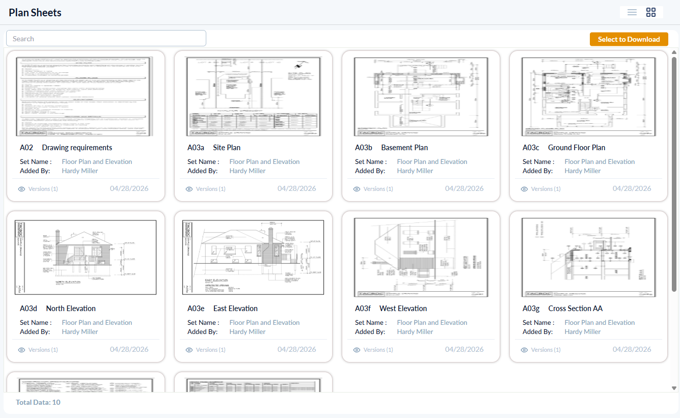680x418 pixels.
Task: Open the Cross Section AA thumbnail
Action: click(x=588, y=258)
